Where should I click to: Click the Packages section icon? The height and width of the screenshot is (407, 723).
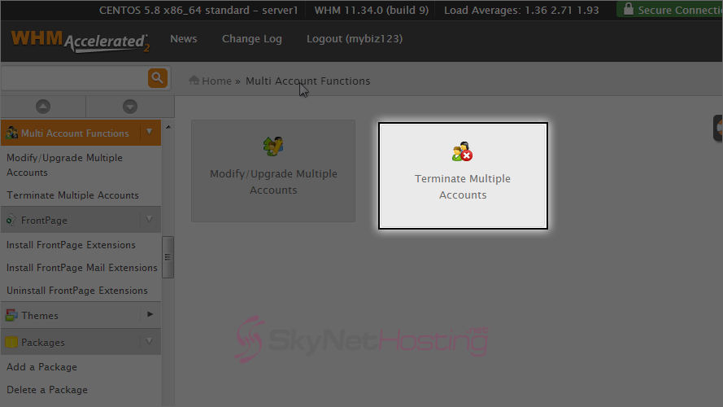(x=11, y=342)
